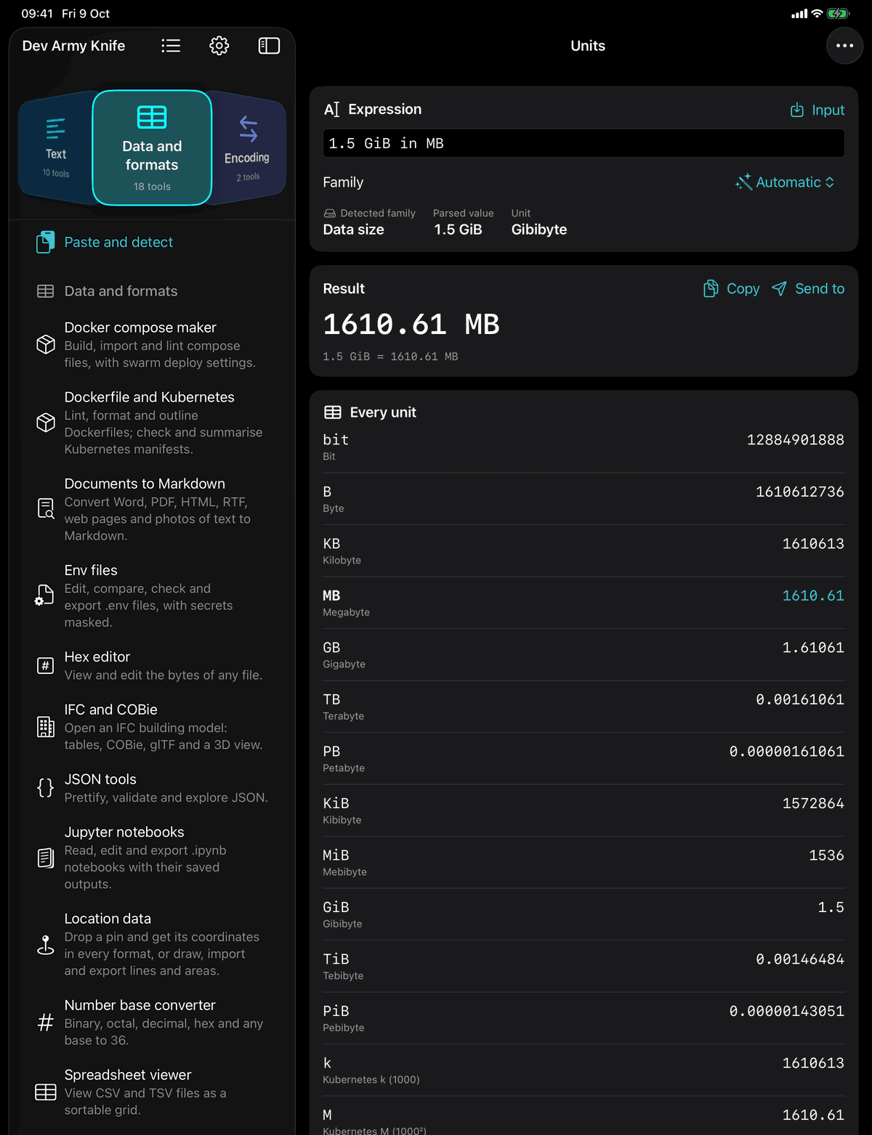
Task: Open the Spreadsheet viewer tool
Action: pyautogui.click(x=153, y=1092)
